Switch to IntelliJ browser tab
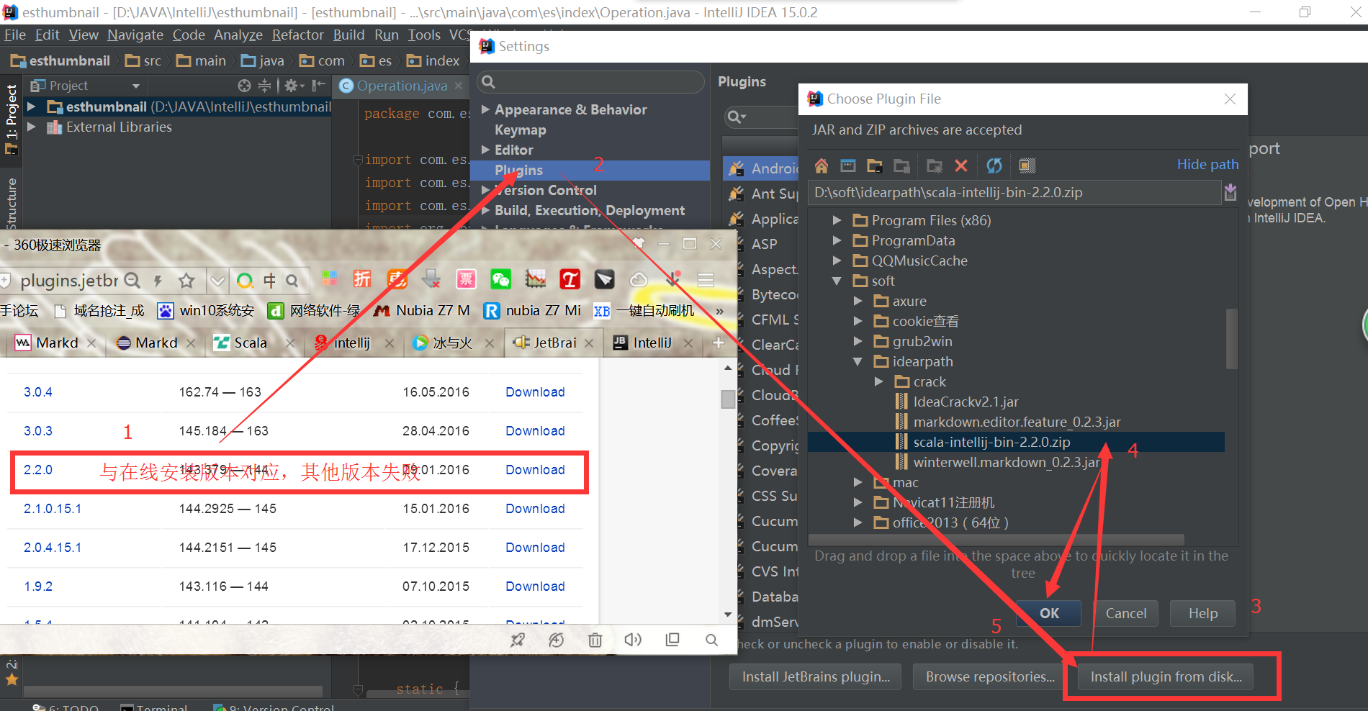This screenshot has width=1368, height=711. coord(652,343)
